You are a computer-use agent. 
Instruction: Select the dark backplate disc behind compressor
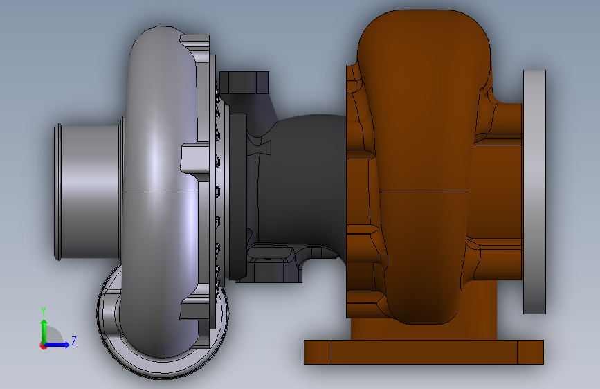(x=237, y=196)
